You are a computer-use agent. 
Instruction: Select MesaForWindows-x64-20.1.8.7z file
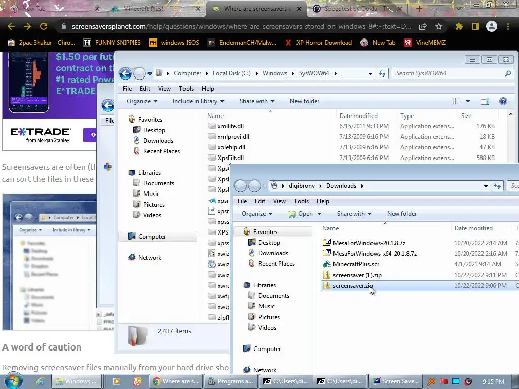pyautogui.click(x=369, y=254)
